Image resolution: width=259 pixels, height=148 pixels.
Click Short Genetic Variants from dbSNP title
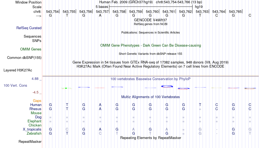coord(150,54)
